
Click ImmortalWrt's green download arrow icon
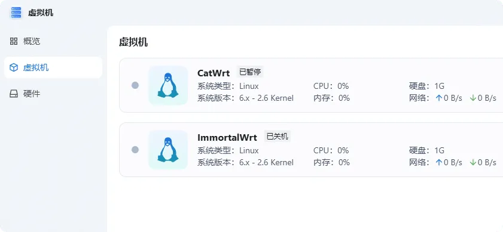coord(473,162)
